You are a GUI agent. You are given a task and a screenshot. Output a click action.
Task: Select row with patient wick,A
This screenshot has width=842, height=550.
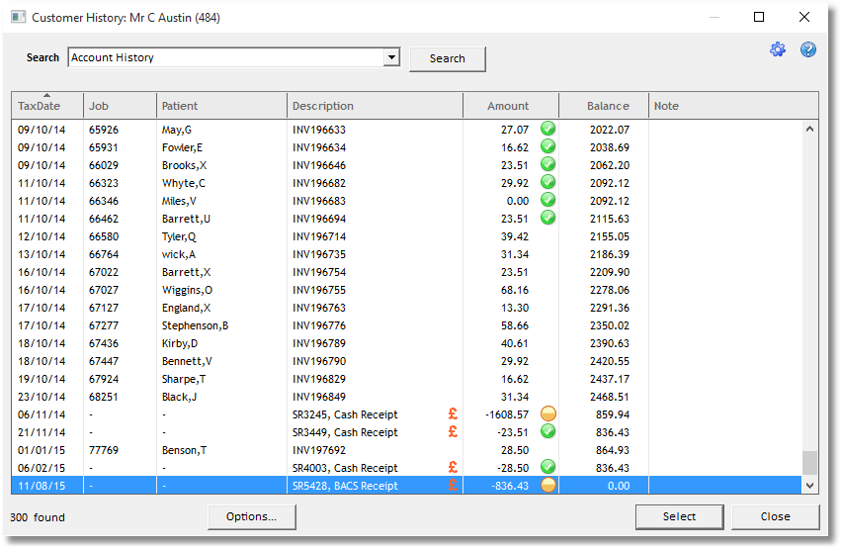407,254
